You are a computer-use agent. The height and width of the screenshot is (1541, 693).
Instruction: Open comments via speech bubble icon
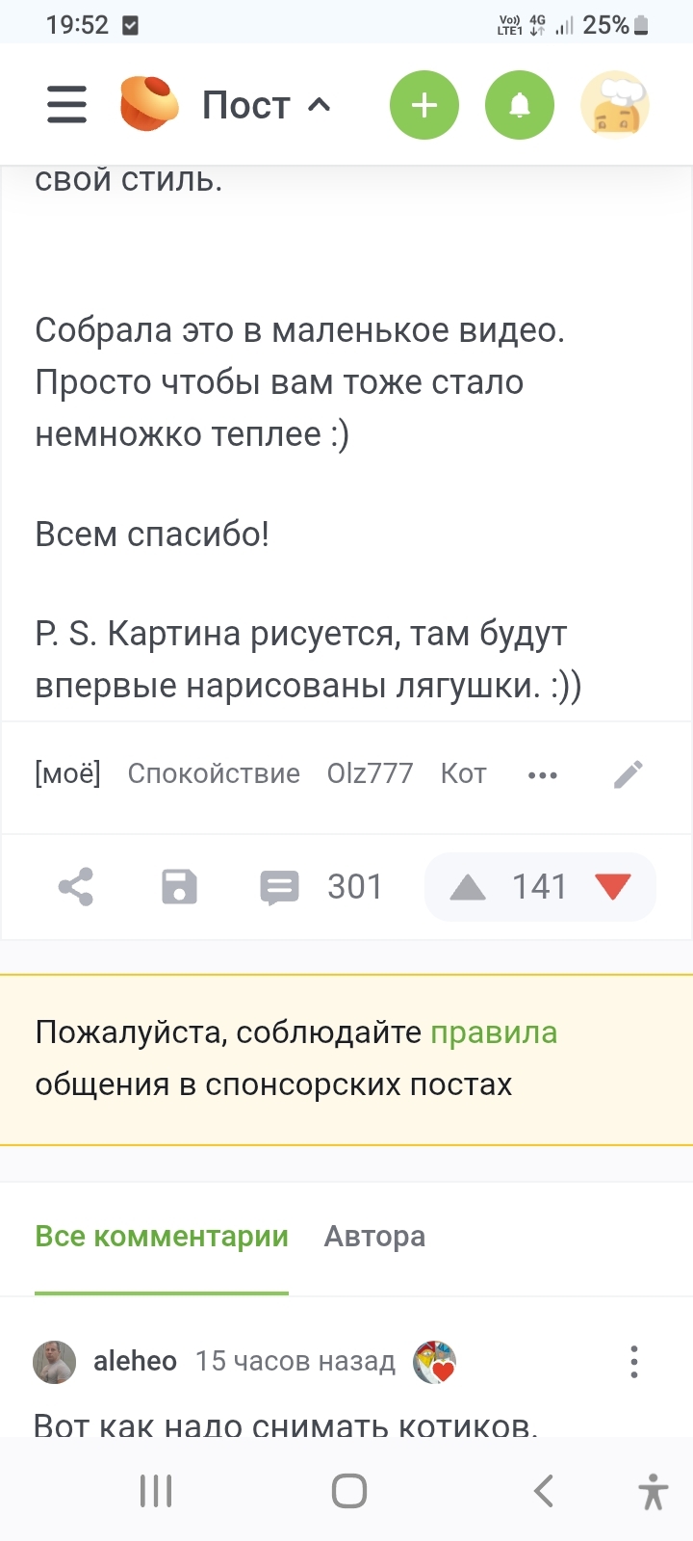click(280, 887)
